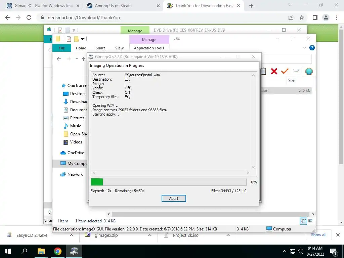Open gimagex.zip download options
Viewport: 344px width, 258px height.
click(150, 235)
